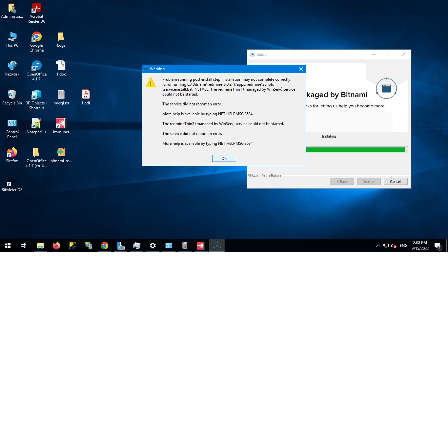Dismiss the Warning dialog with OK
Screen dimensions: 448x438
(224, 158)
